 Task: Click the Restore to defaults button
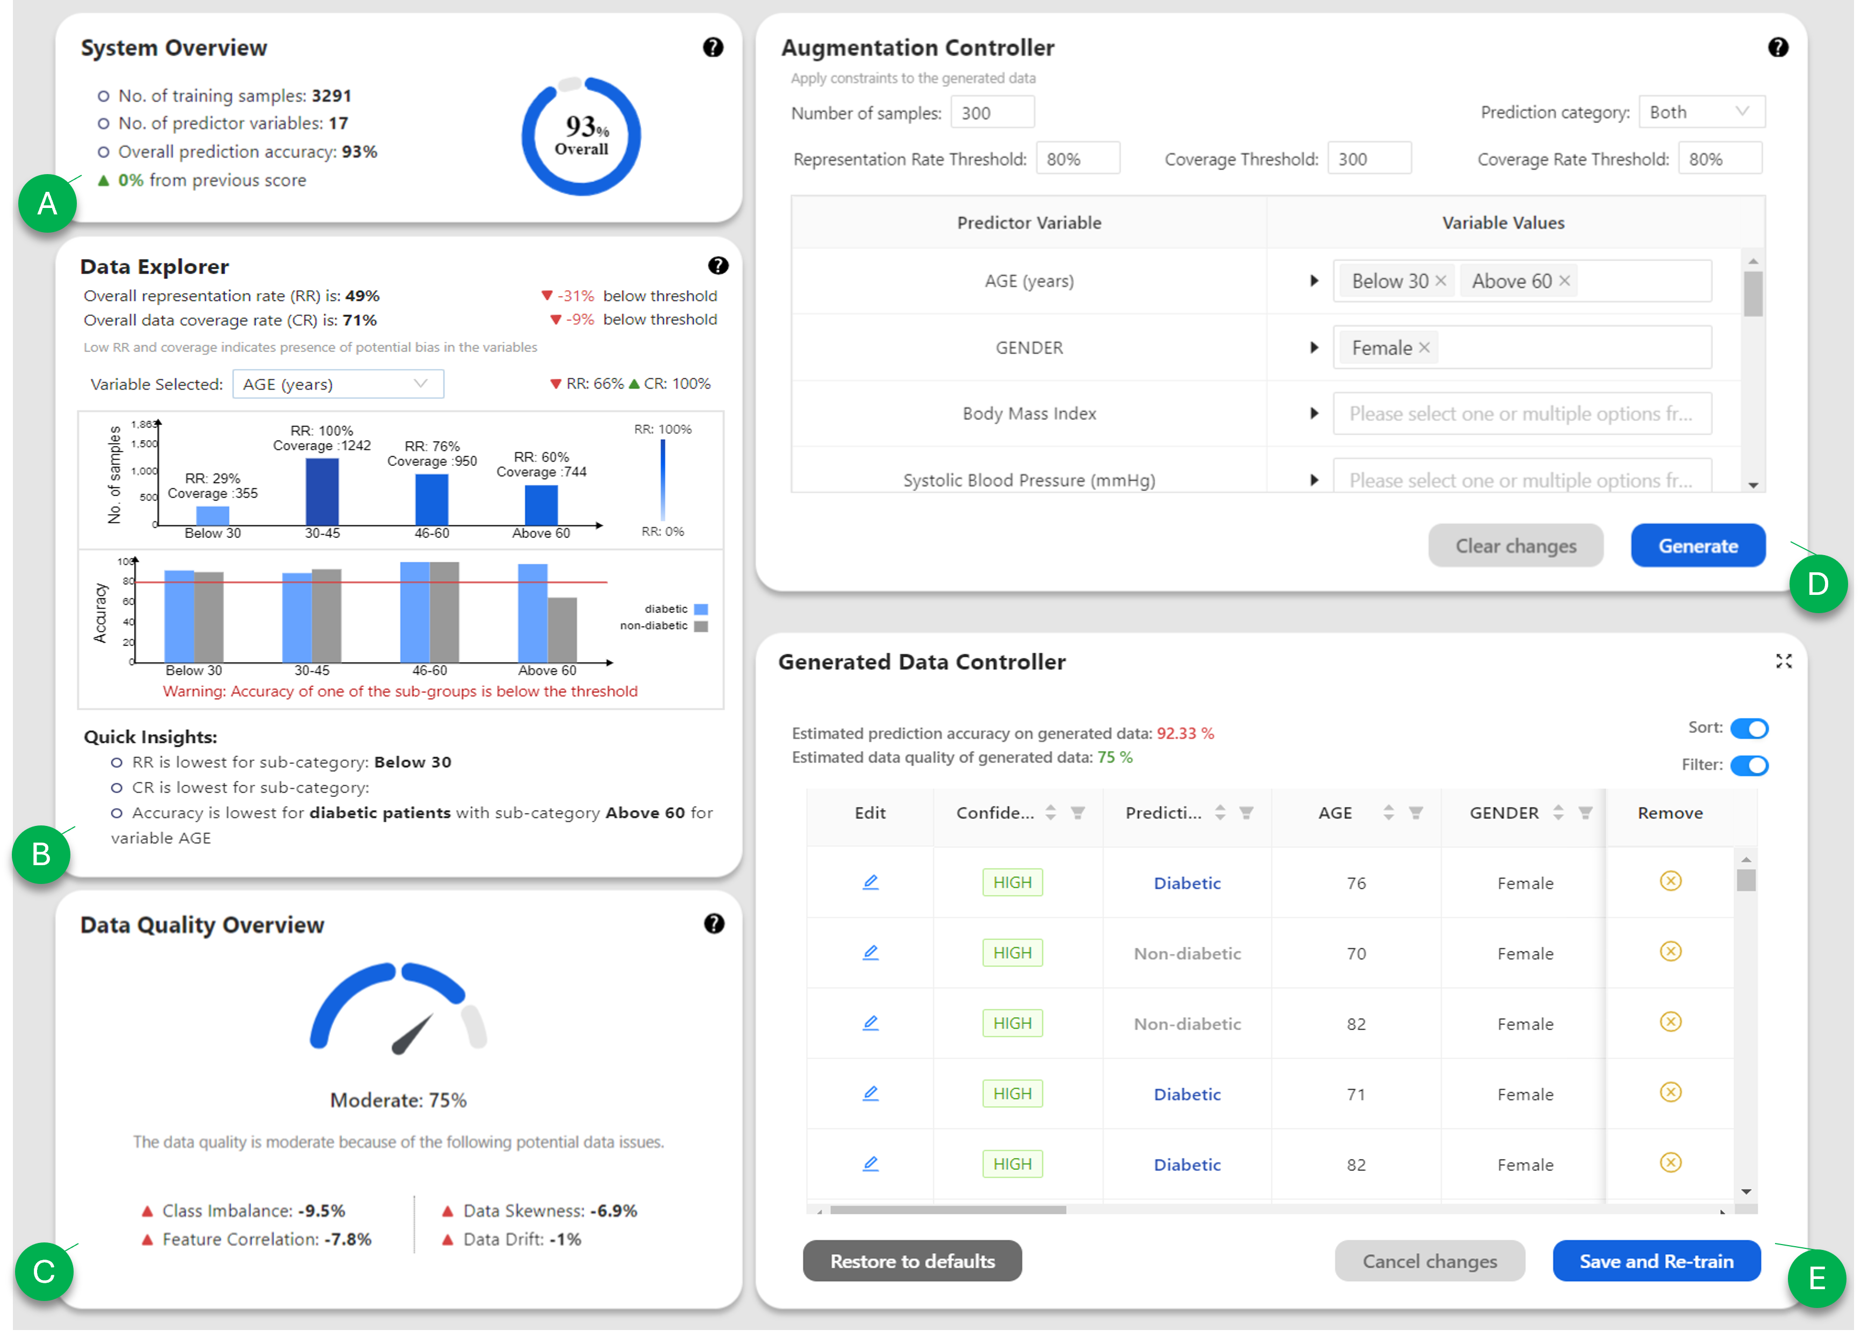911,1261
